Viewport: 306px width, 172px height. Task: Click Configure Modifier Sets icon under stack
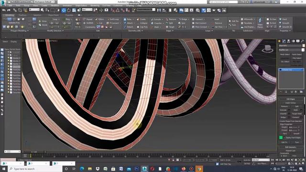point(301,92)
